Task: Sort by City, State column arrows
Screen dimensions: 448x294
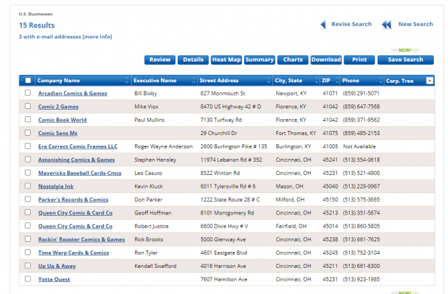Action: (316, 81)
